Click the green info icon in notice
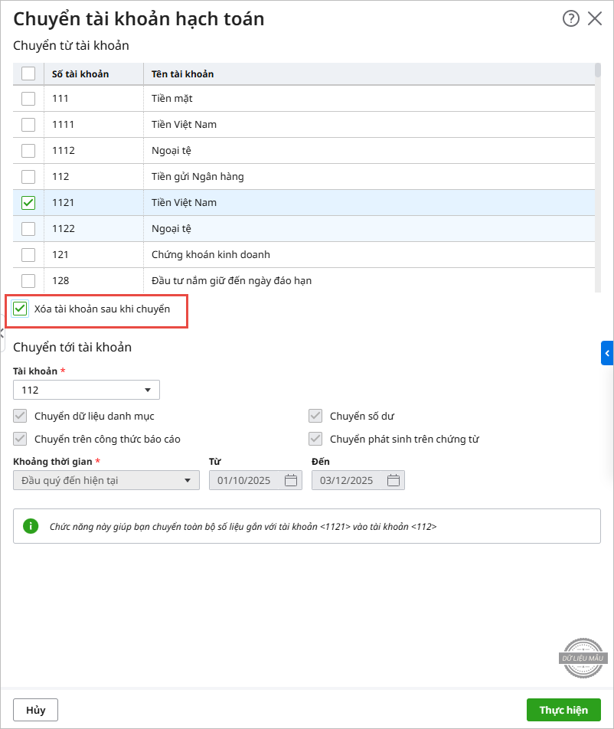Image resolution: width=614 pixels, height=729 pixels. (x=31, y=526)
